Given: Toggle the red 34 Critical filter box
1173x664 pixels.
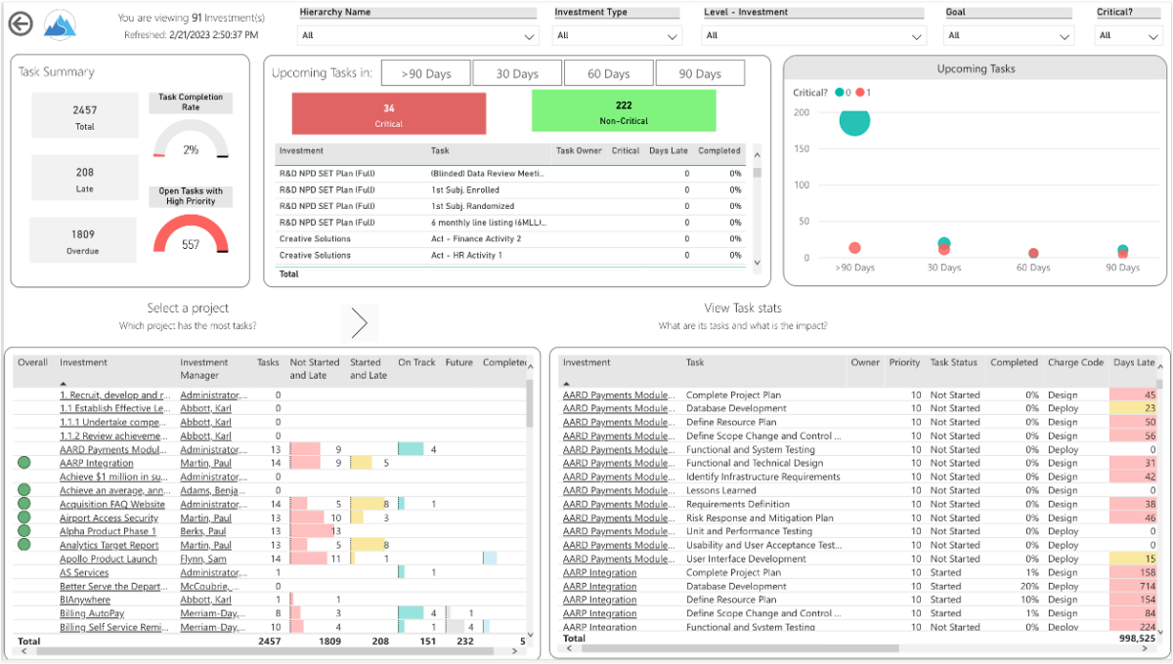Looking at the screenshot, I should [388, 109].
